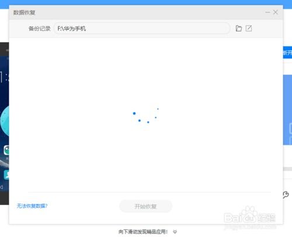Open the folder browse icon for backup path
Viewport: 292px width, 237px height.
coord(239,29)
